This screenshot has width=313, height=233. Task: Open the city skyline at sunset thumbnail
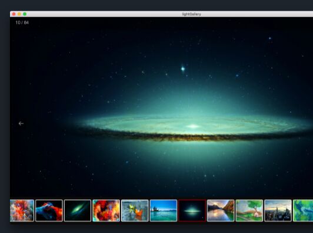tap(278, 211)
